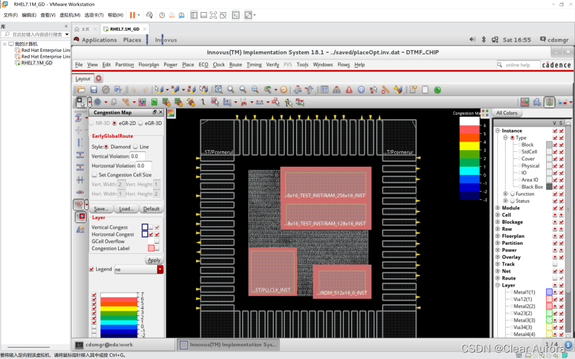This screenshot has width=575, height=359.
Task: Open the Place menu
Action: tap(188, 65)
